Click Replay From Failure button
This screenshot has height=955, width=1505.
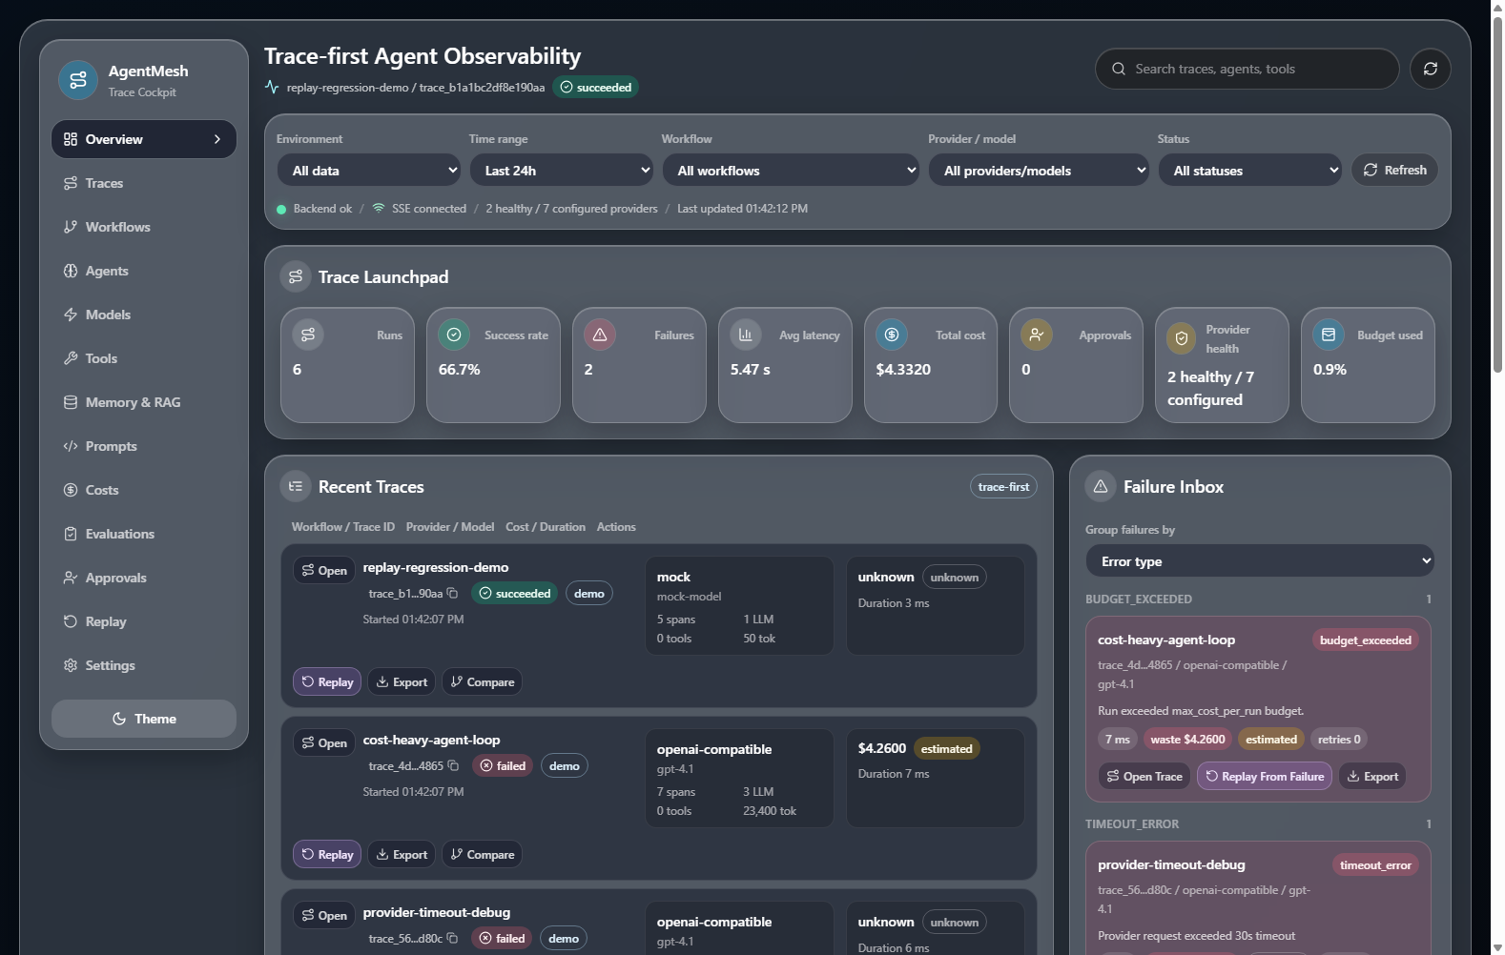(1265, 776)
